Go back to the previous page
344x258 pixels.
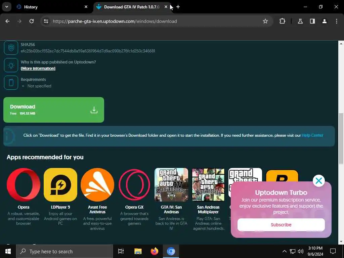pos(7,21)
